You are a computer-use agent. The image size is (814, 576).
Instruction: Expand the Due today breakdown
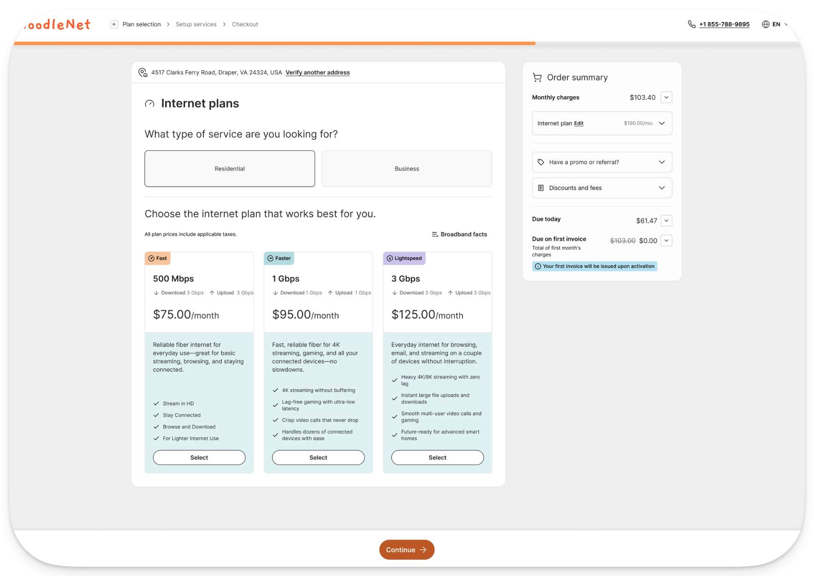[x=666, y=221]
